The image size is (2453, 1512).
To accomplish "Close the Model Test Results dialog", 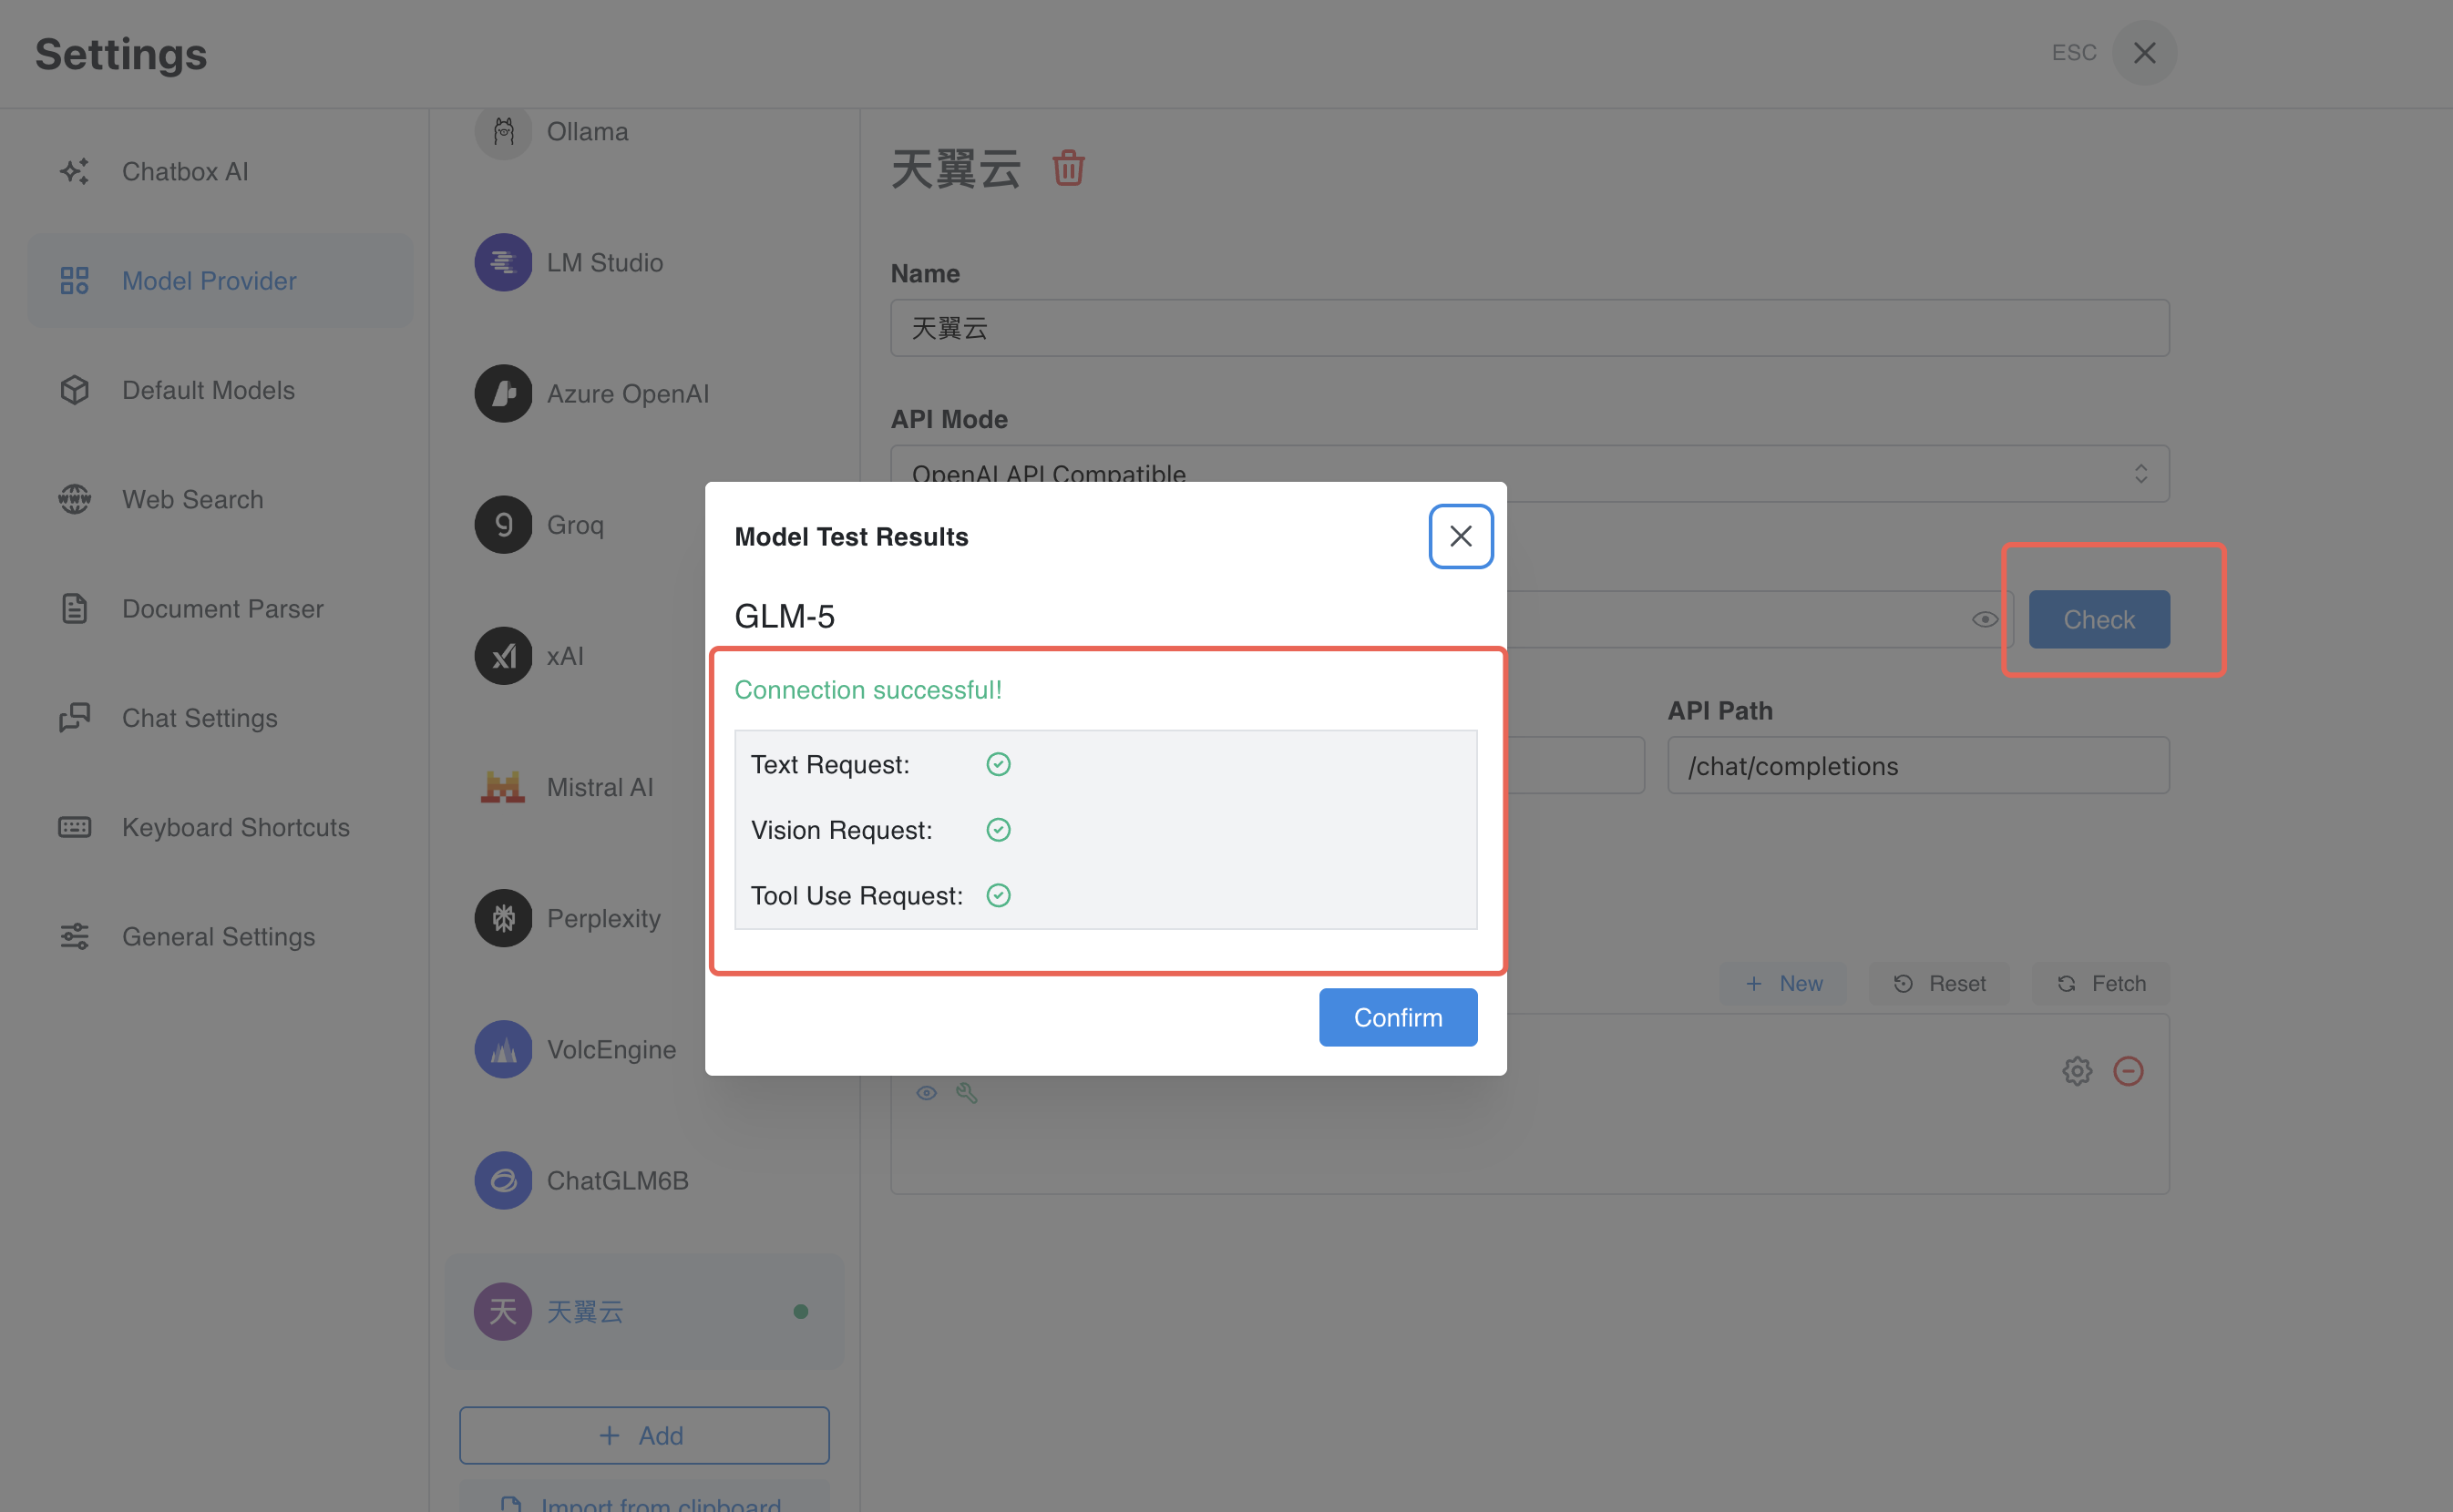I will (1461, 537).
